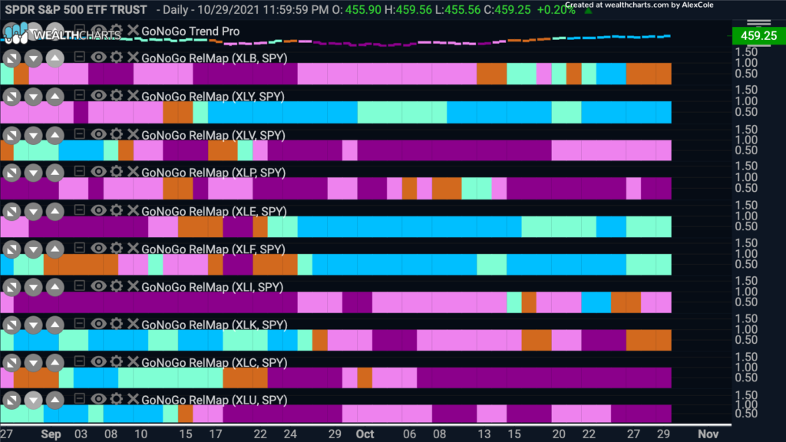The width and height of the screenshot is (786, 442).
Task: Collapse the XLB RelMap pane
Action: point(79,57)
